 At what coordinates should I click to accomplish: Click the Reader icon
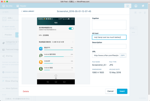(18, 6)
